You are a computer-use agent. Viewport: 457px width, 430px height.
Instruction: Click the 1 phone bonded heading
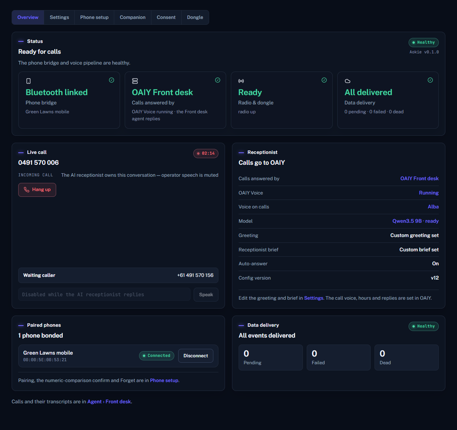point(41,335)
